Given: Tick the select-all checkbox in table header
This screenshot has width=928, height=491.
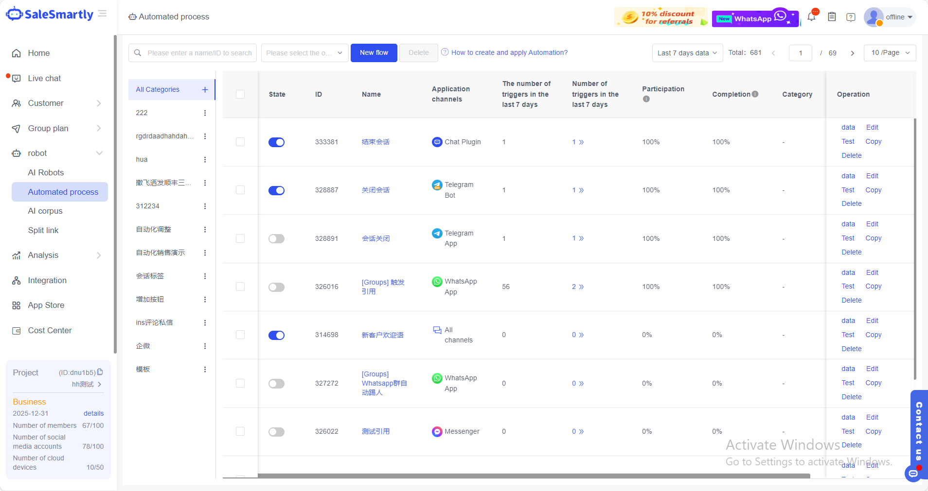Looking at the screenshot, I should [x=240, y=94].
